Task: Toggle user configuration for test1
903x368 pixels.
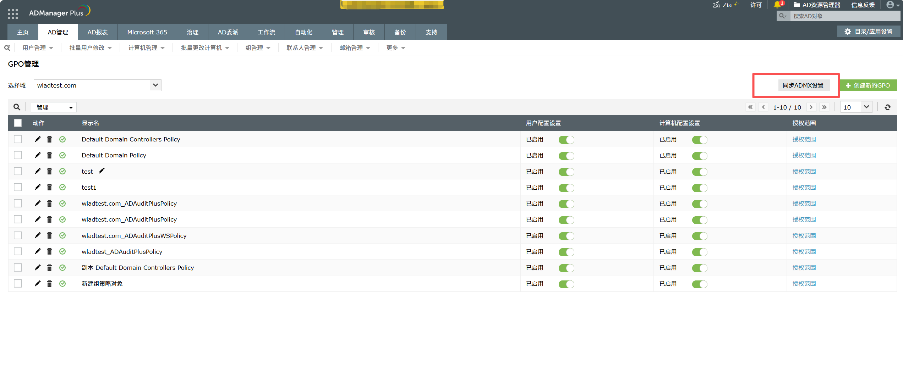Action: 566,188
